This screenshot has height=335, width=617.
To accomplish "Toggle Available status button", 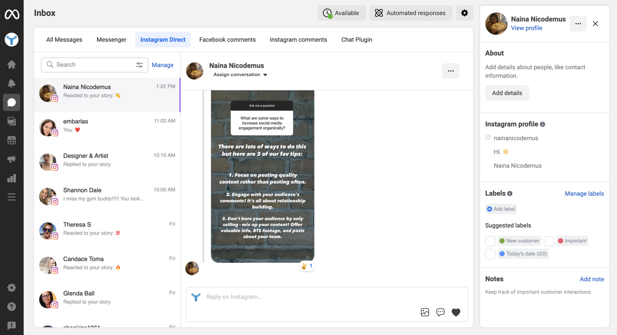I will point(342,13).
